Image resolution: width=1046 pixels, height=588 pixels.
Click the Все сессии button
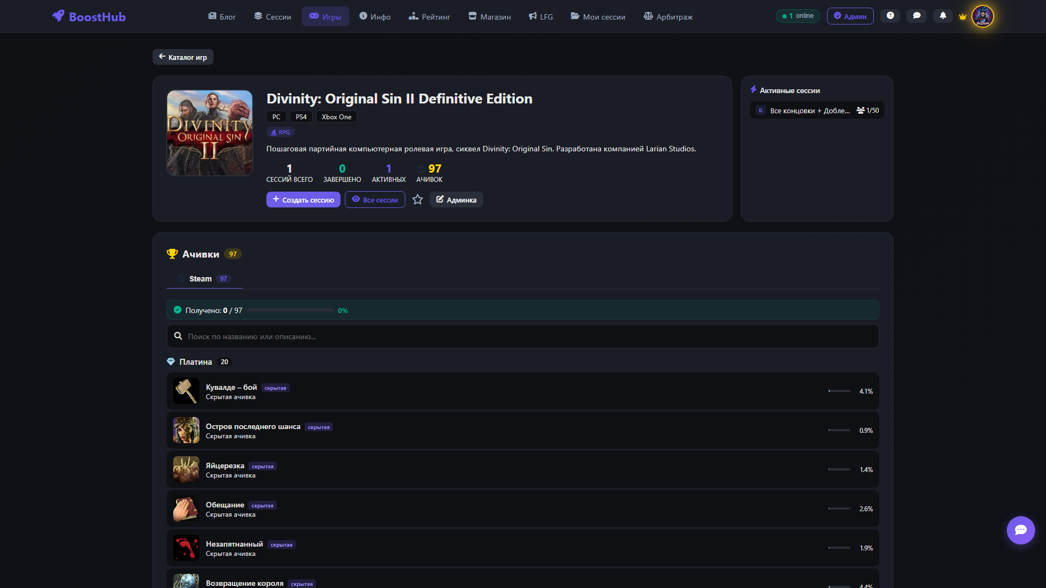click(375, 200)
